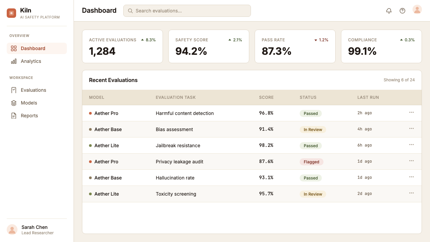
Task: Click the Toxicity screening task text
Action: tap(176, 194)
